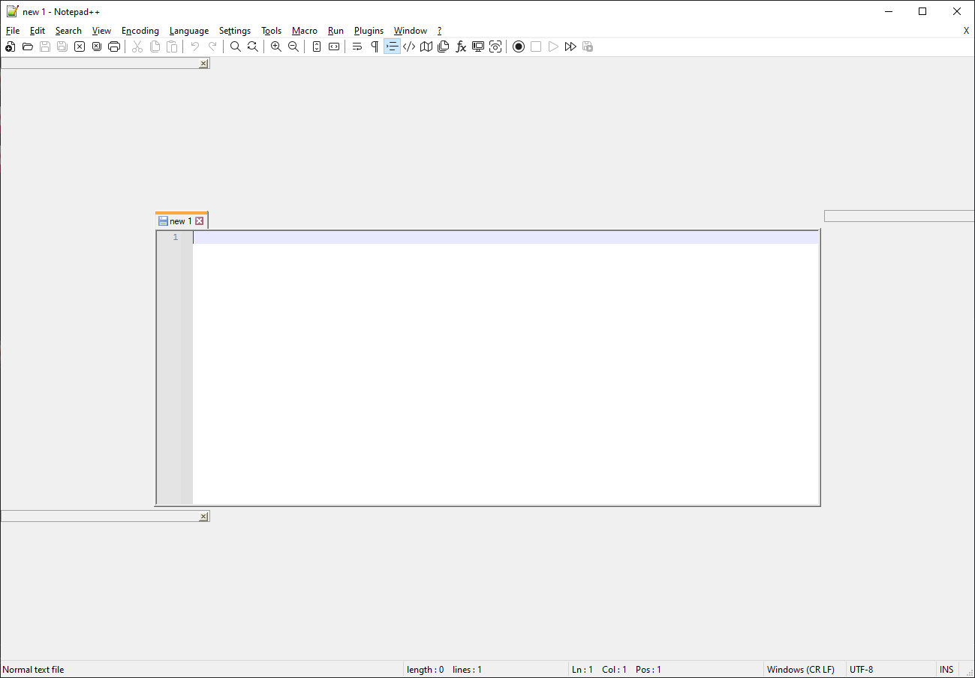
Task: Click the Undo arrow icon
Action: pos(195,46)
